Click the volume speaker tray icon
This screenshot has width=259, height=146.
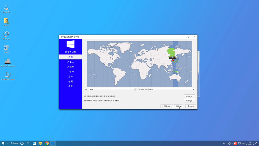point(243,143)
